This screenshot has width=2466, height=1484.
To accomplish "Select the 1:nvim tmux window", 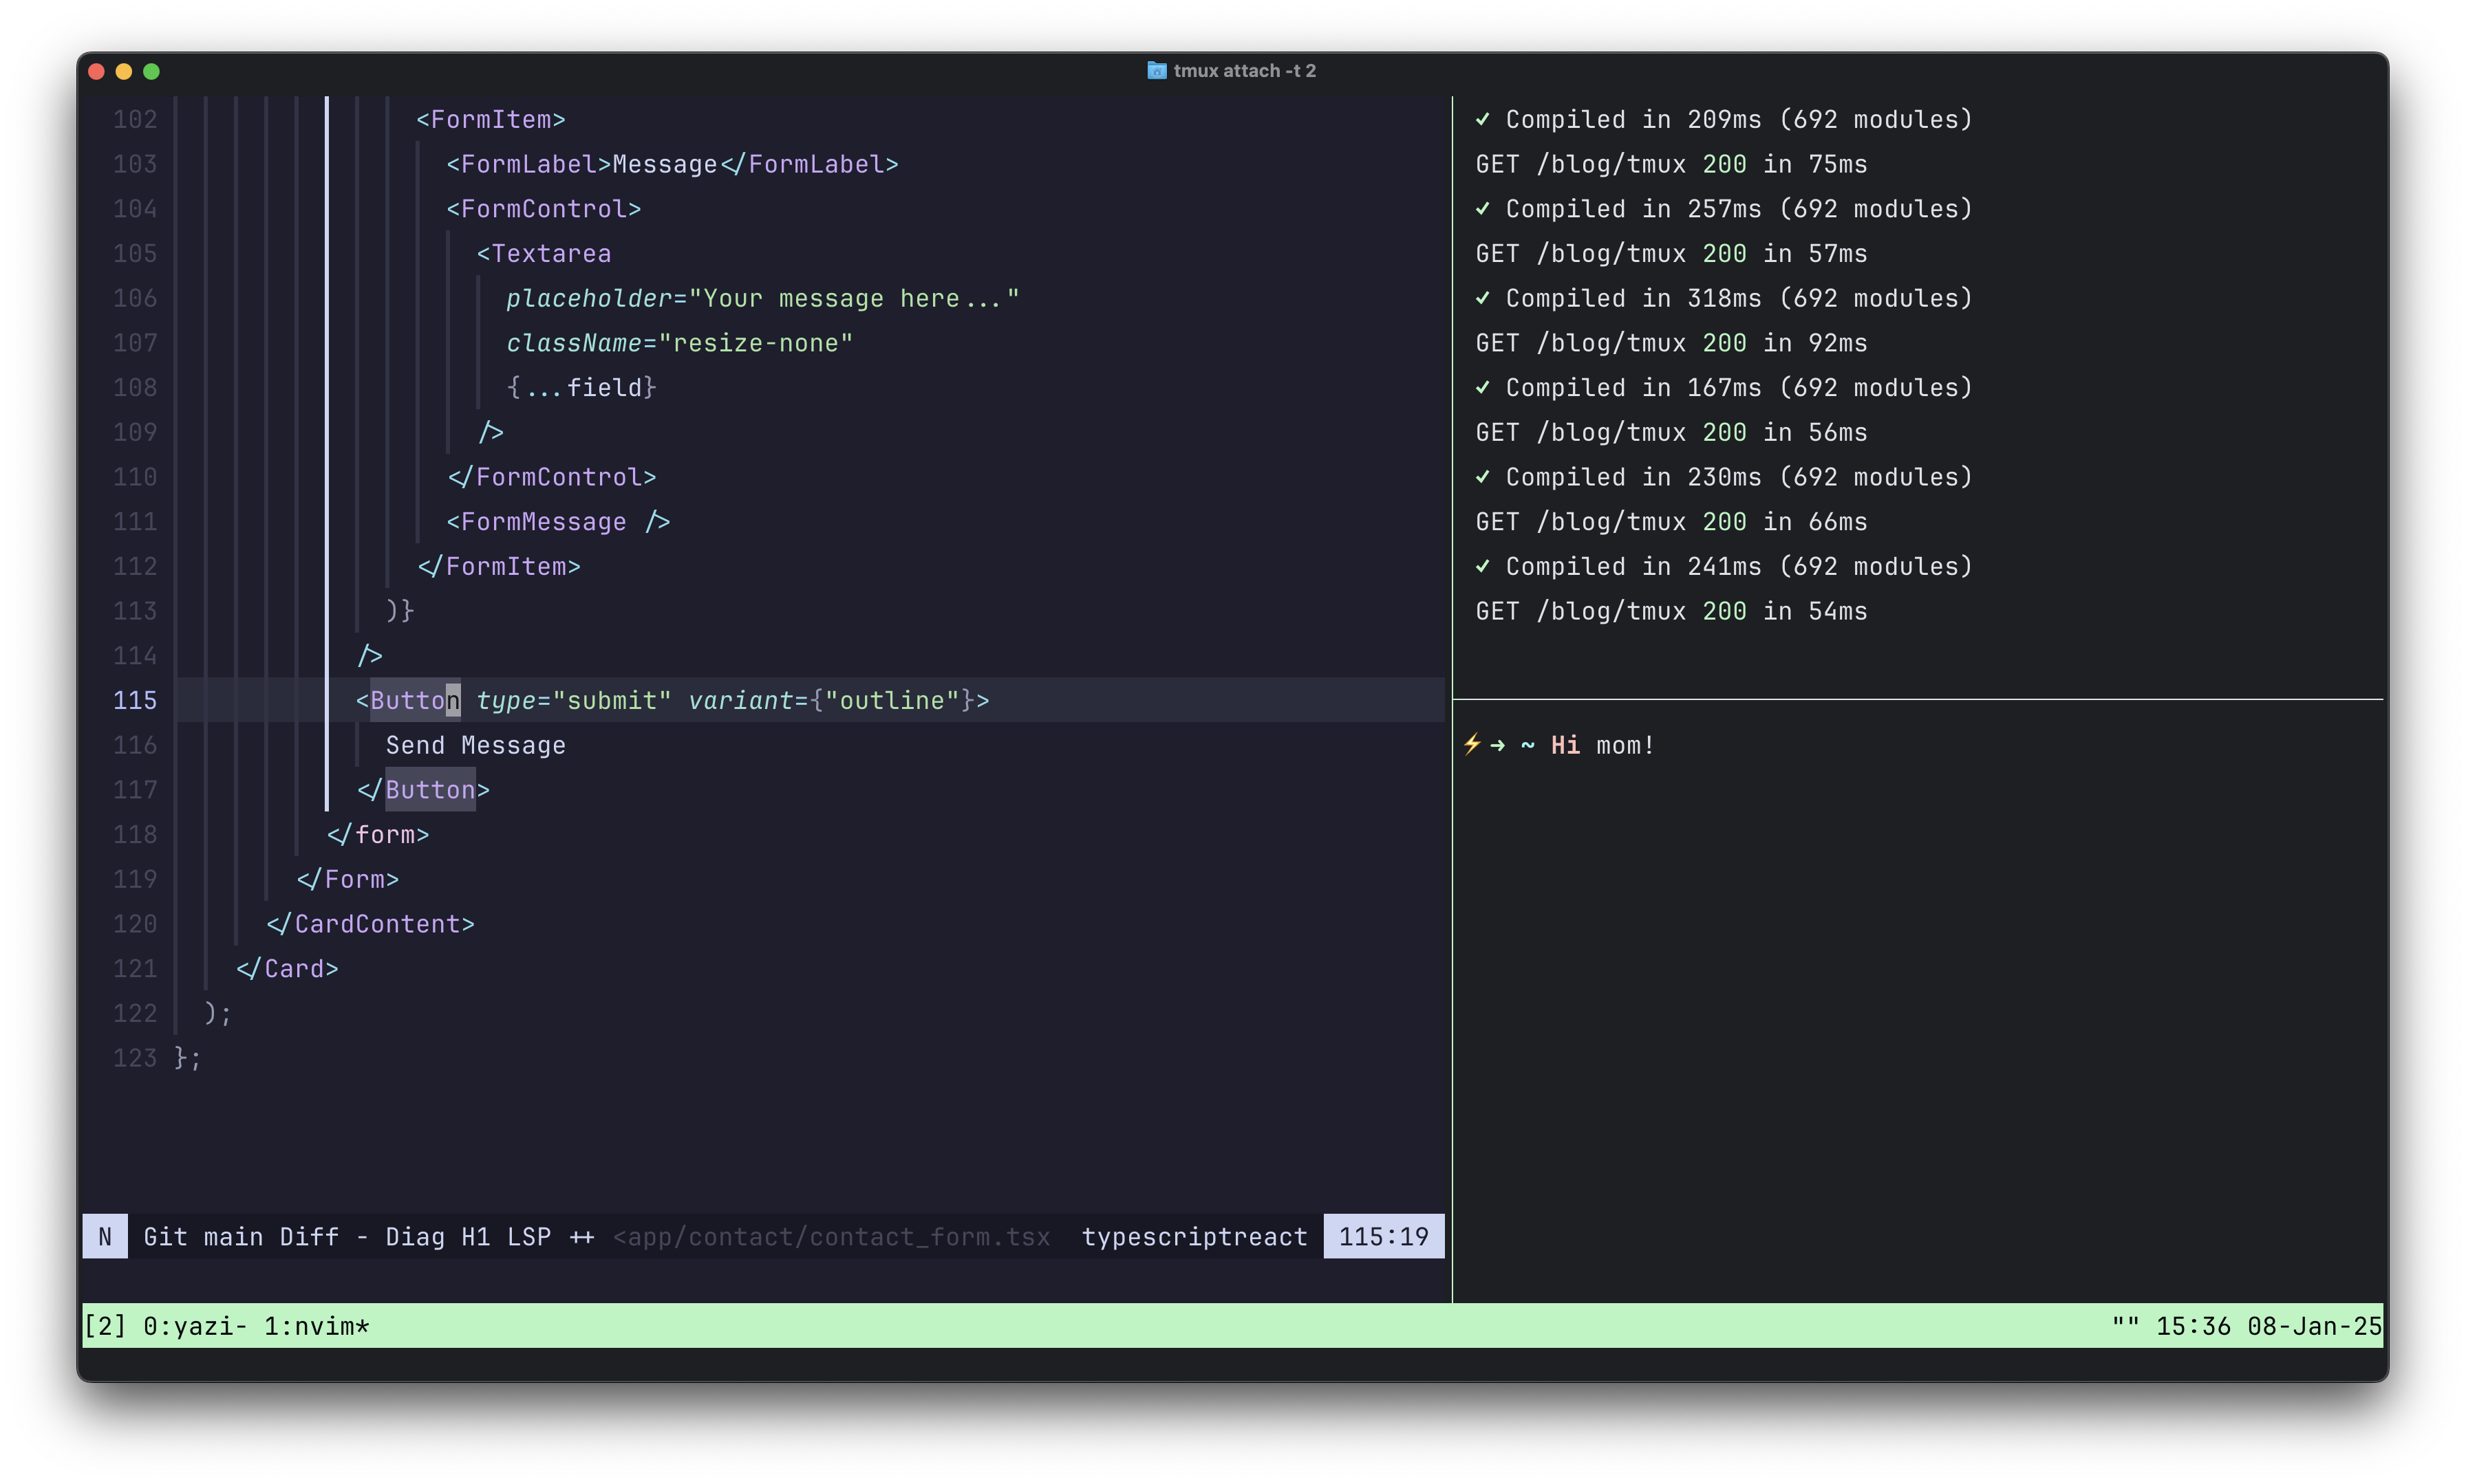I will click(316, 1326).
